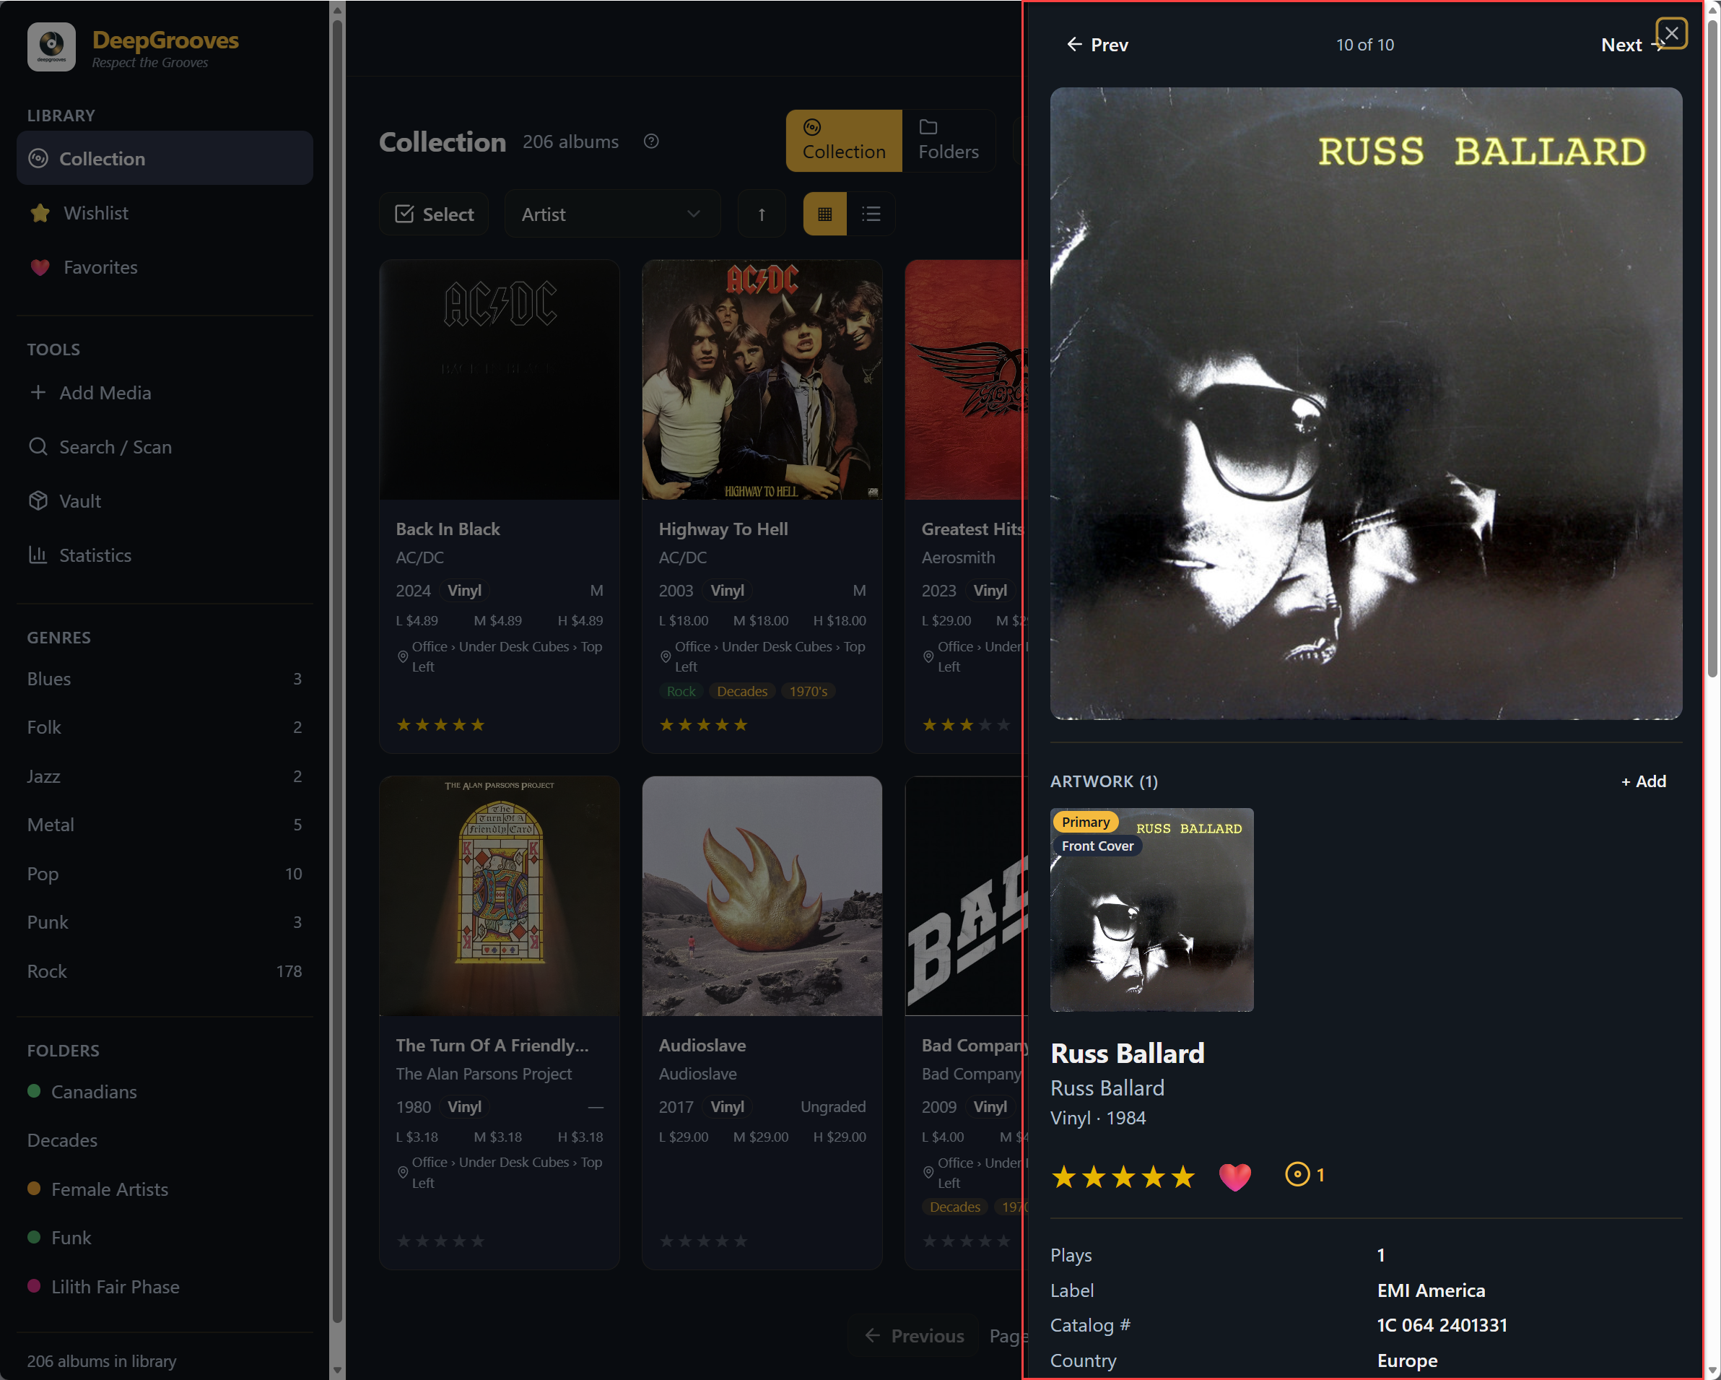This screenshot has height=1380, width=1721.
Task: Filter by Blues genre
Action: (165, 678)
